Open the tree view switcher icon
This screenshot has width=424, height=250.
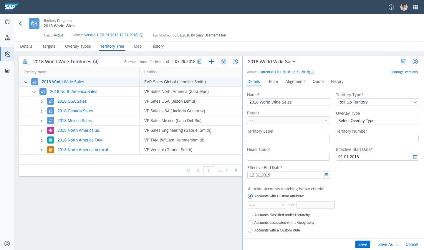26,62
